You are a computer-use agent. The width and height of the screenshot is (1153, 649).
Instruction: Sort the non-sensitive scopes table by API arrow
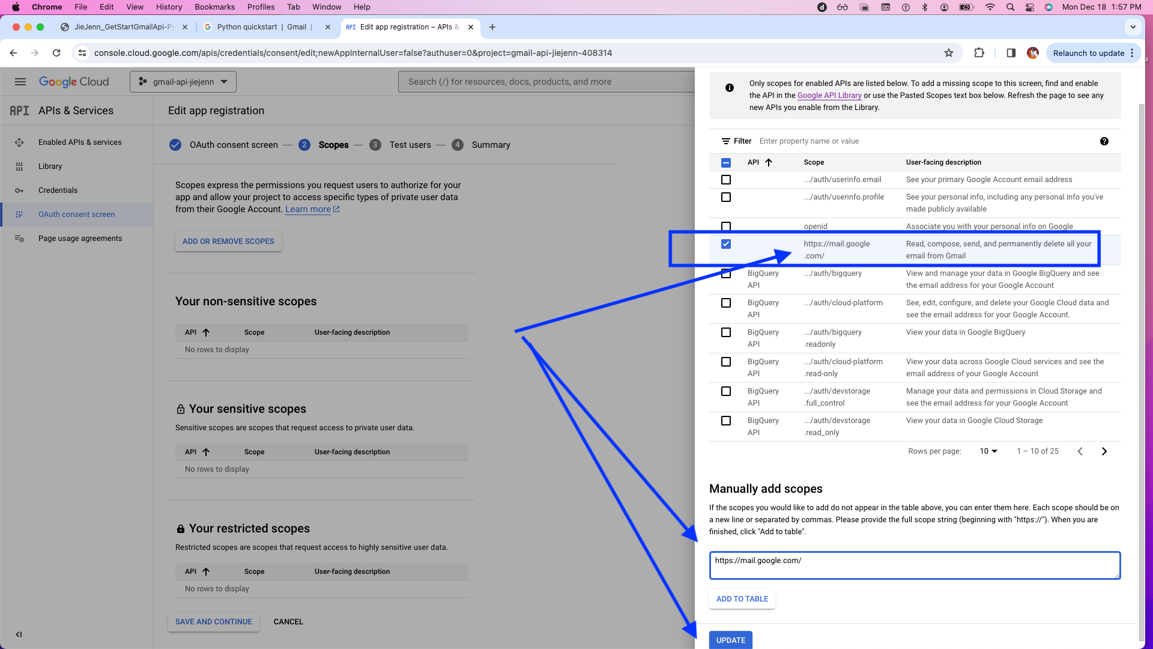pyautogui.click(x=206, y=332)
